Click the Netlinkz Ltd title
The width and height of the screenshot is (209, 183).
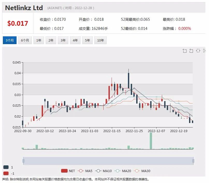click(x=24, y=8)
